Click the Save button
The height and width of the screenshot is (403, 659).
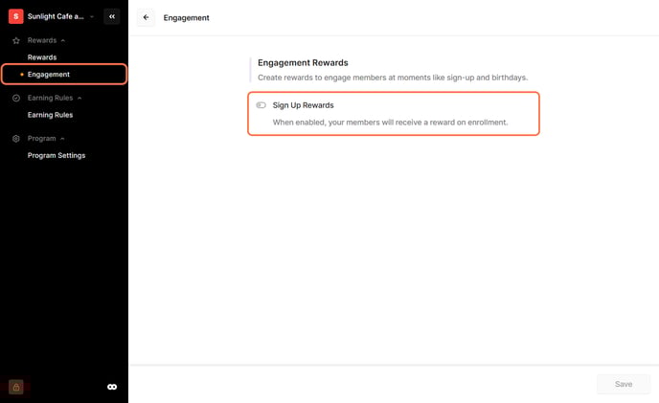(624, 384)
